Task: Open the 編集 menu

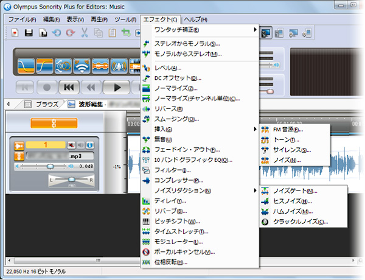Action: (52, 19)
